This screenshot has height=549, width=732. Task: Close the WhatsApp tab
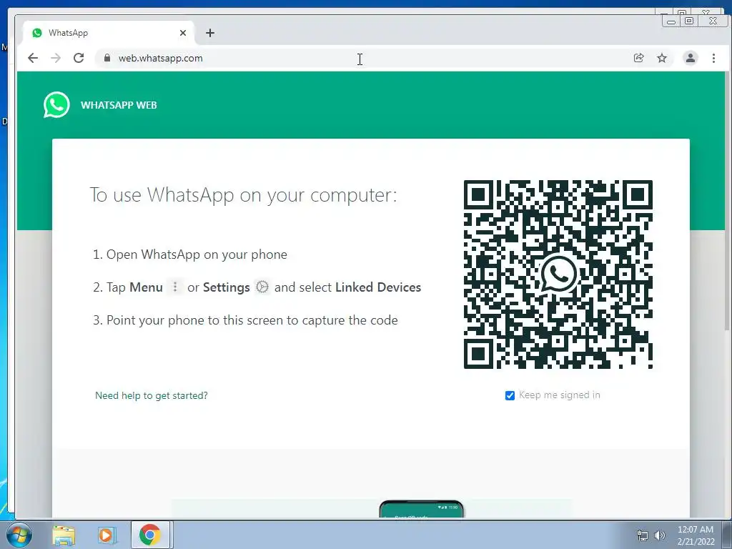183,33
